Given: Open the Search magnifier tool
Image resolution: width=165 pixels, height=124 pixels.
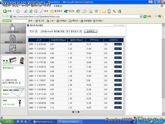Looking at the screenshot, I should tap(44, 11).
